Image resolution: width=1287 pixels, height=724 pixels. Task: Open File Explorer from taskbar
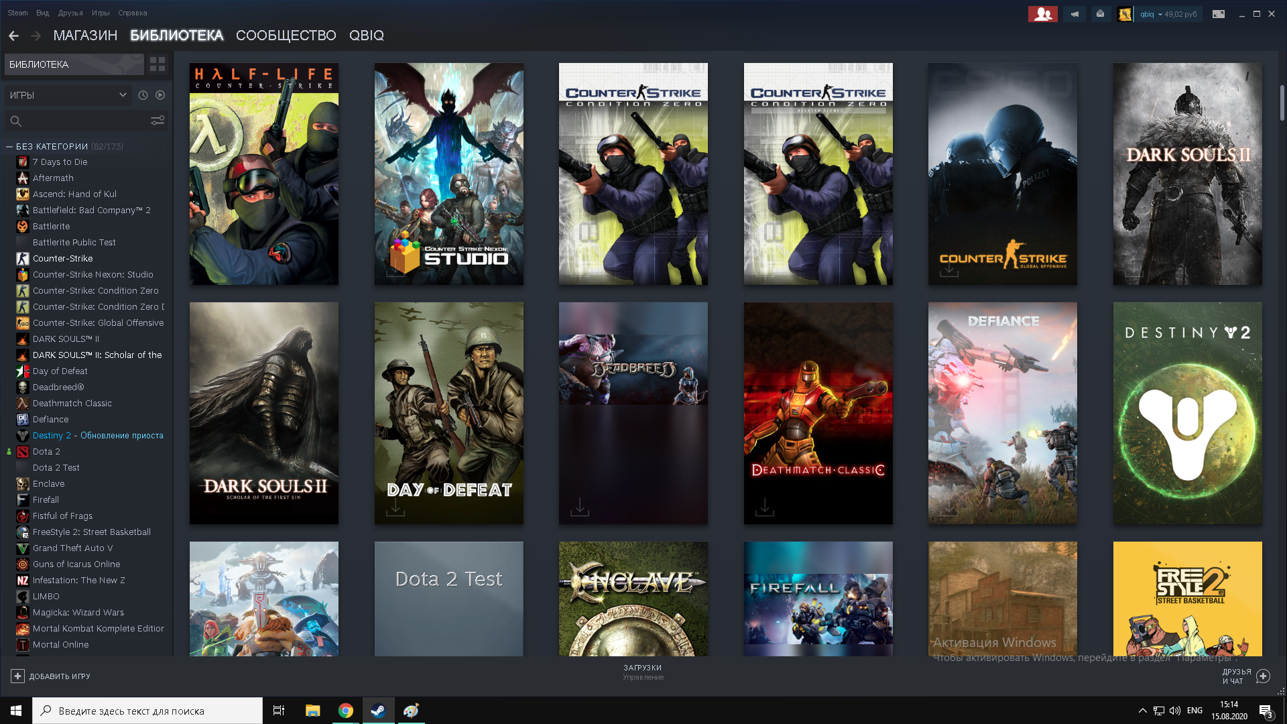pyautogui.click(x=312, y=711)
